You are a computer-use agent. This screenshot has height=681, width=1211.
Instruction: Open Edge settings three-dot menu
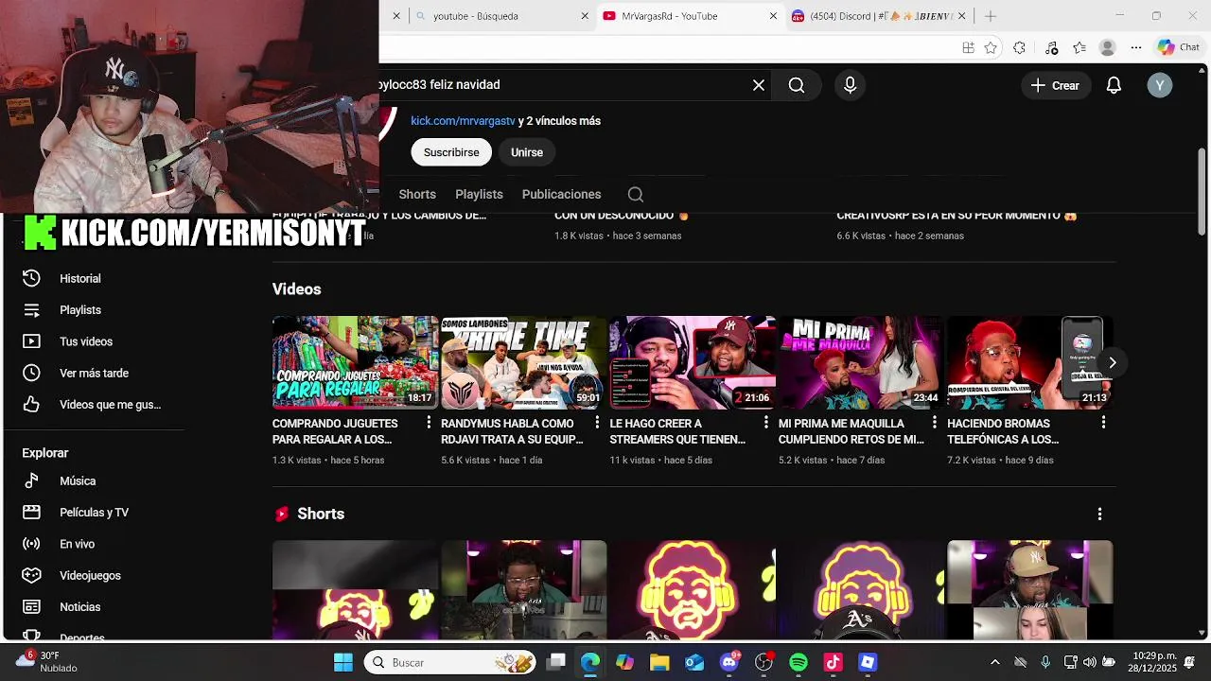click(1138, 47)
